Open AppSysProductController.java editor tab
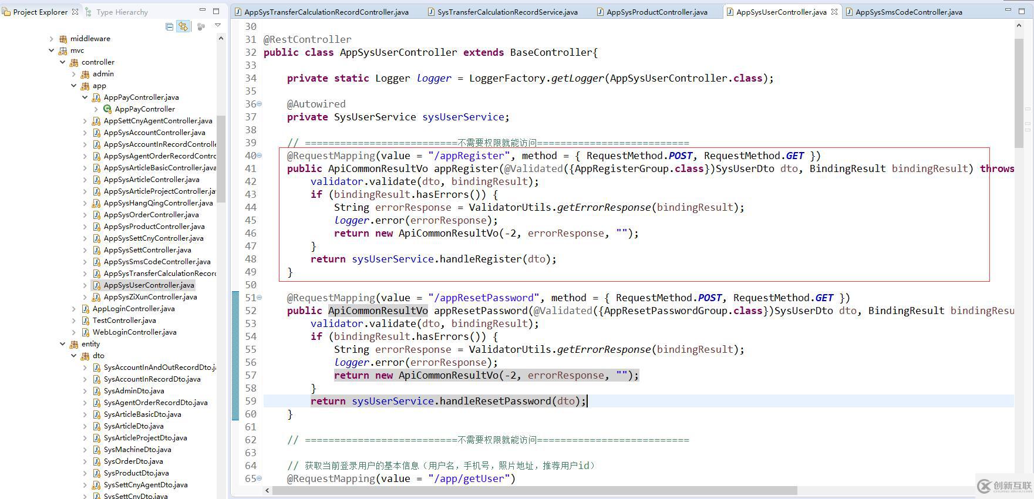The height and width of the screenshot is (499, 1034). pos(656,12)
